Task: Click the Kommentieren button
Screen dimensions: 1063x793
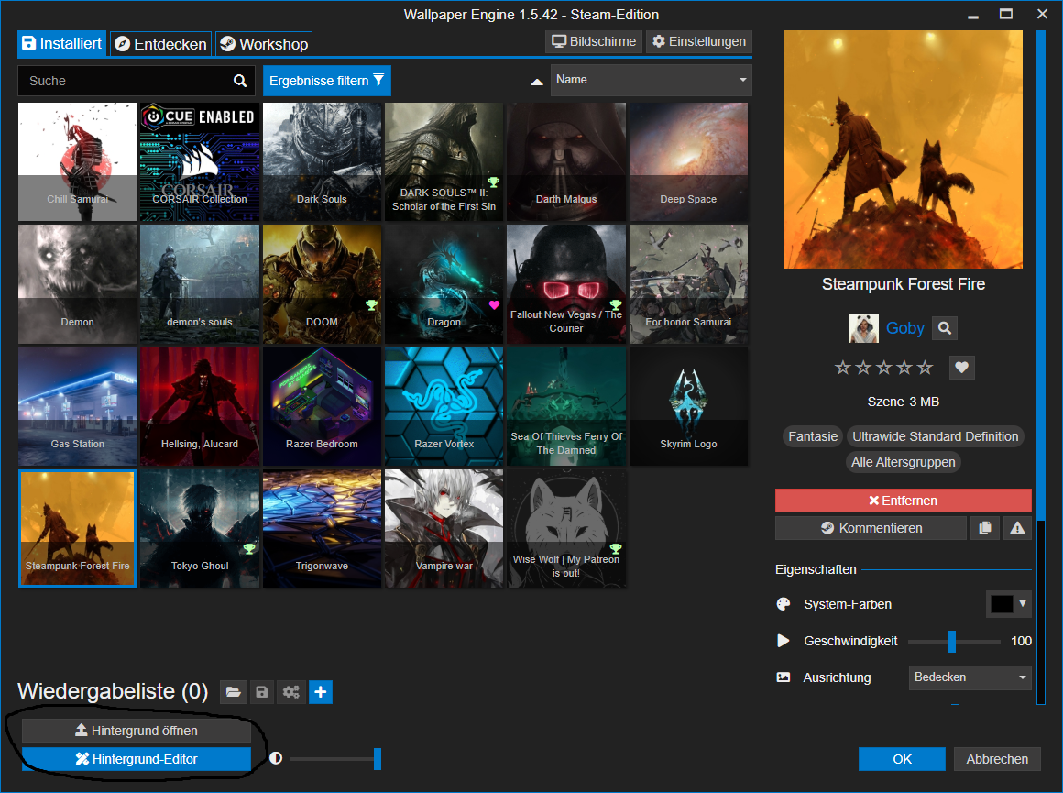Action: tap(871, 528)
